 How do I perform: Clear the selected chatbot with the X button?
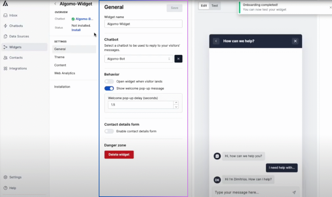point(178,59)
